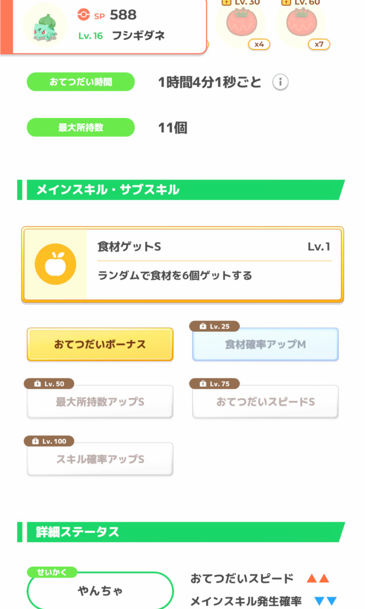The image size is (365, 609).
Task: Tap the Lv. 25 lock badge
Action: (214, 327)
